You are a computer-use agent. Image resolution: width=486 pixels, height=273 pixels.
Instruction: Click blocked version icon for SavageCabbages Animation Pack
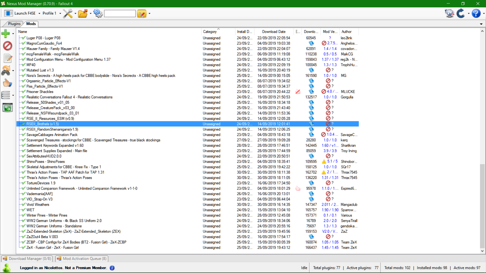323,135
